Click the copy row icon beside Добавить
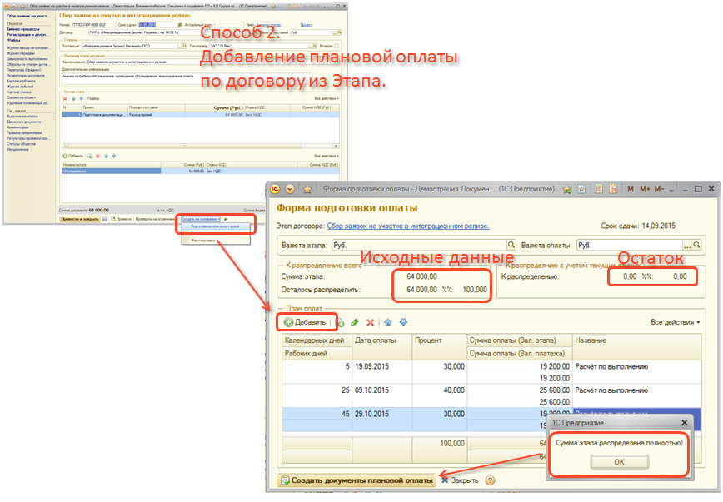This screenshot has height=502, width=723. click(x=340, y=321)
